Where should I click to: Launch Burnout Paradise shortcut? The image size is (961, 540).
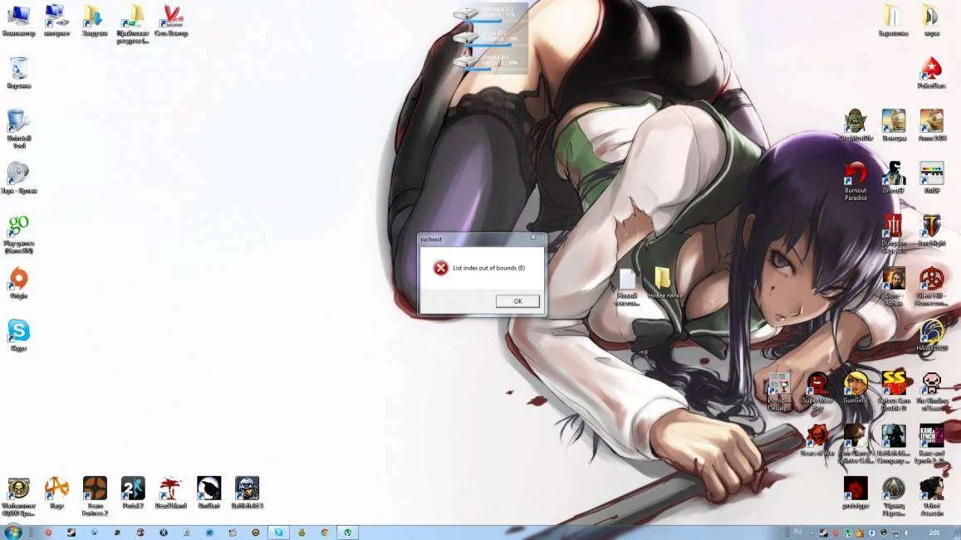pos(856,181)
